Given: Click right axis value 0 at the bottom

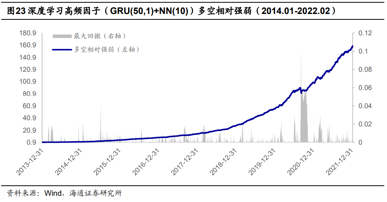Looking at the screenshot, I should tap(360, 142).
